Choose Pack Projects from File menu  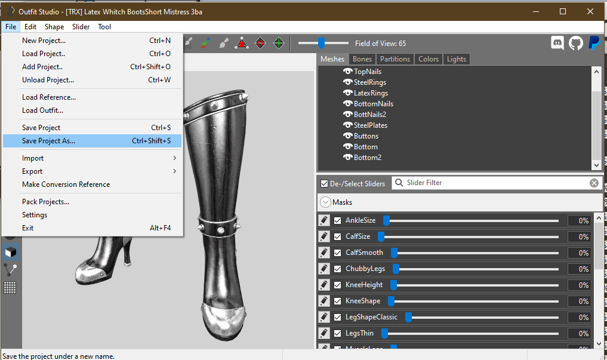click(x=92, y=202)
